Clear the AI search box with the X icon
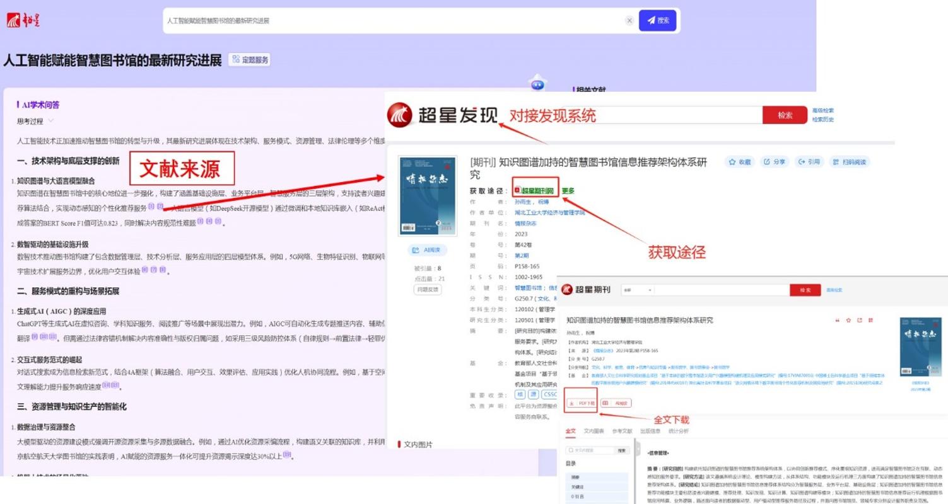Screen dimensions: 948x504 click(x=629, y=20)
